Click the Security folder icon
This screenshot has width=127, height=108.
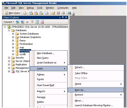click(x=13, y=58)
